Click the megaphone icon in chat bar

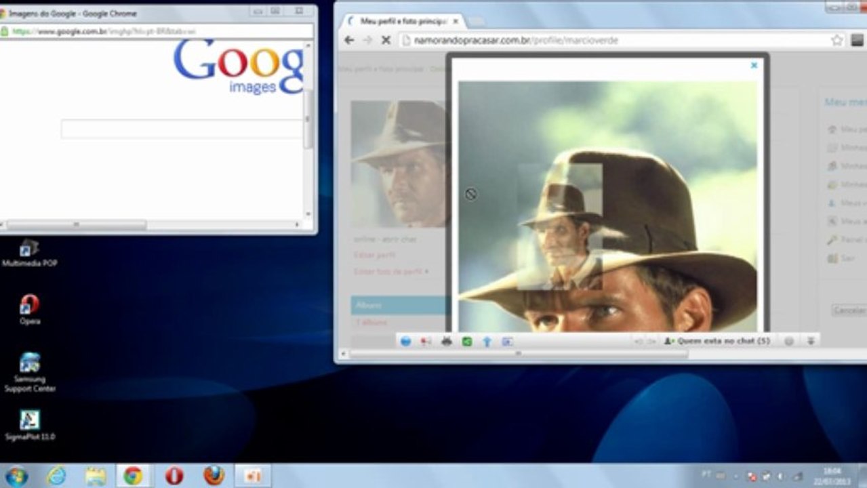[x=426, y=342]
